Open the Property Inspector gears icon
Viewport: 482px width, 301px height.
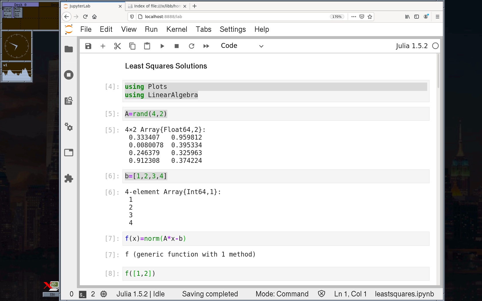(69, 127)
